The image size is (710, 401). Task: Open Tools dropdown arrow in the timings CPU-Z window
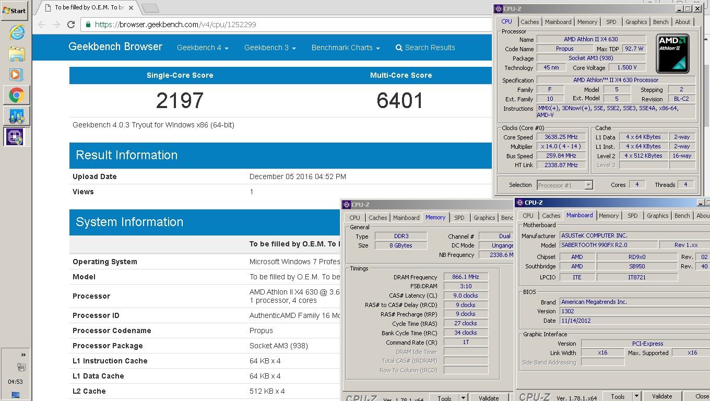[x=463, y=398]
